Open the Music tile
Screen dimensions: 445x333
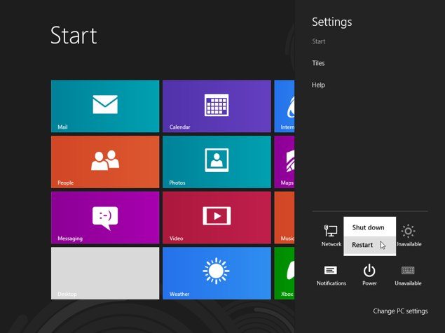(285, 218)
